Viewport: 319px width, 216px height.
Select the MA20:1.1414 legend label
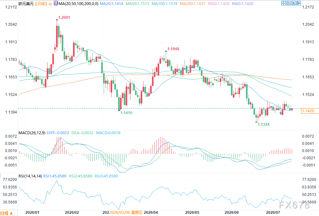(112, 4)
